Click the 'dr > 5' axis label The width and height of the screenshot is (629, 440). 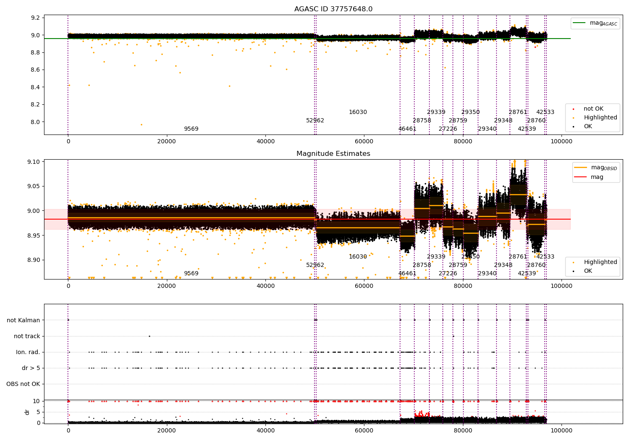tap(31, 368)
